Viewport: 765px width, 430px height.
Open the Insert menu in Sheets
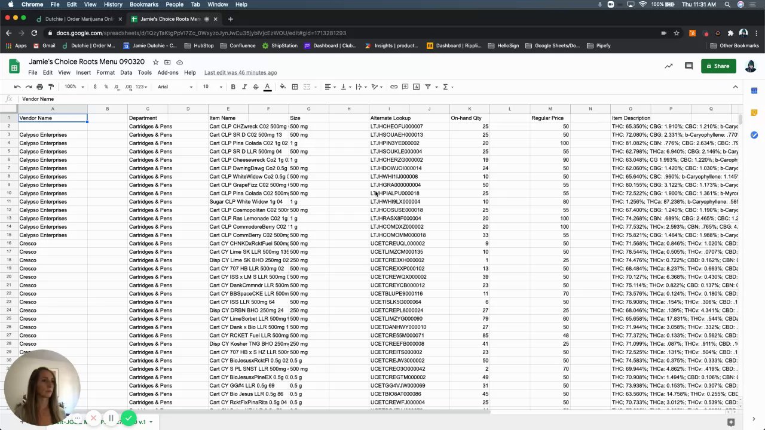[x=83, y=72]
